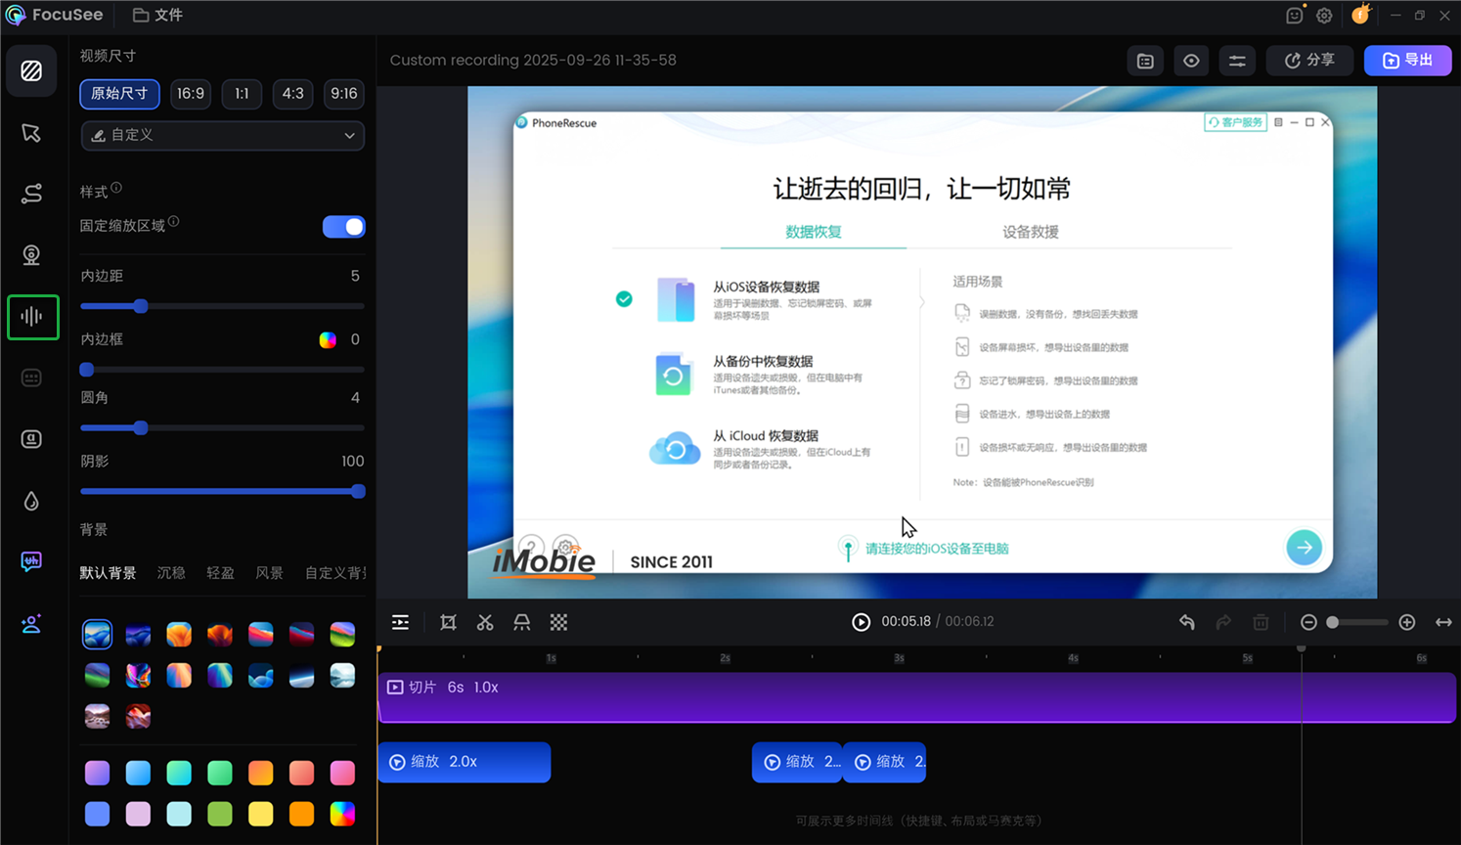
Task: Undo the last action
Action: 1187,622
